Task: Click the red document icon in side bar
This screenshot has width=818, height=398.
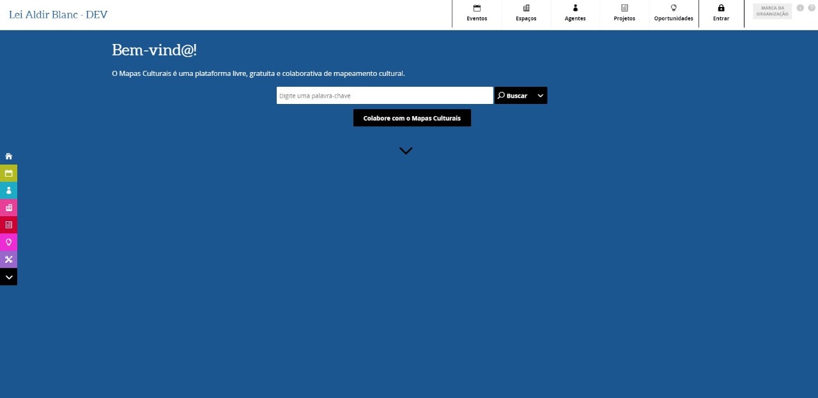Action: coord(8,225)
